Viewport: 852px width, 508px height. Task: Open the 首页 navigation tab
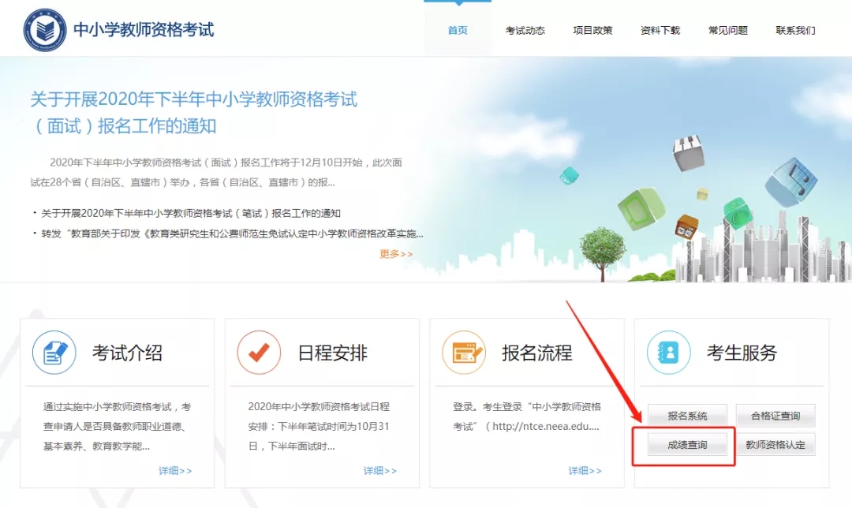[x=458, y=31]
